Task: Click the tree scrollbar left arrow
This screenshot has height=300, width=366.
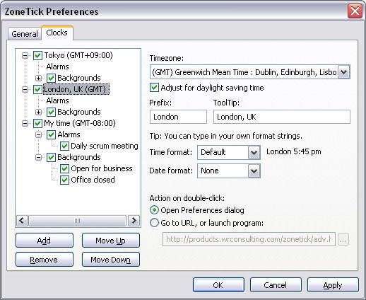Action: [x=22, y=221]
